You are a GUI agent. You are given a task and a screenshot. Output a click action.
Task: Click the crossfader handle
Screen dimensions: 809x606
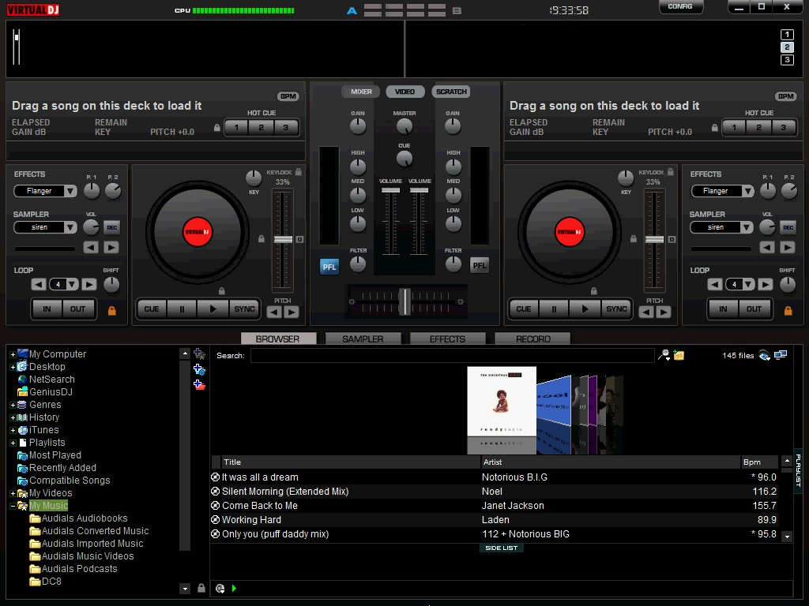[405, 301]
